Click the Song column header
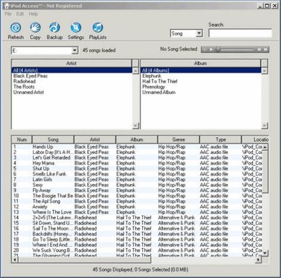Screen dimensions: 281x278 (53, 140)
